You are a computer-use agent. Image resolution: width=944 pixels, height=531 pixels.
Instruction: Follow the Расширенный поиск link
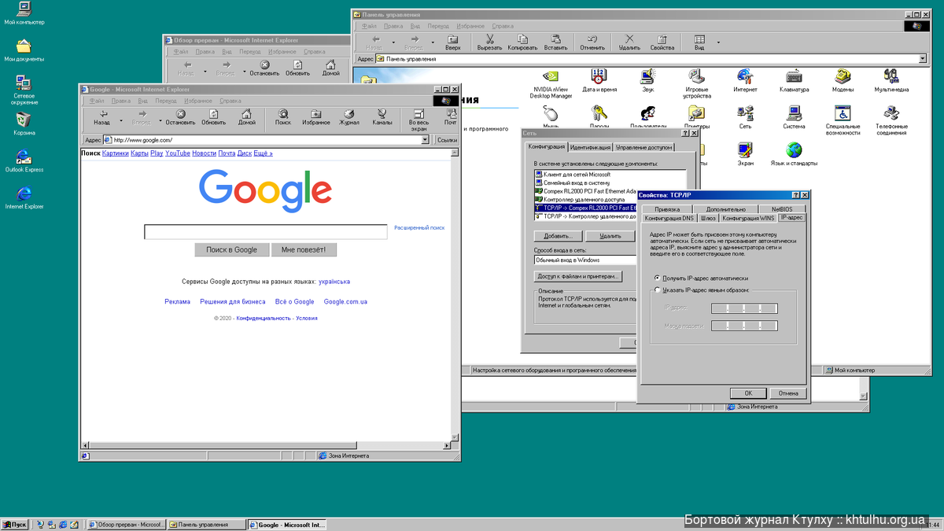[419, 228]
